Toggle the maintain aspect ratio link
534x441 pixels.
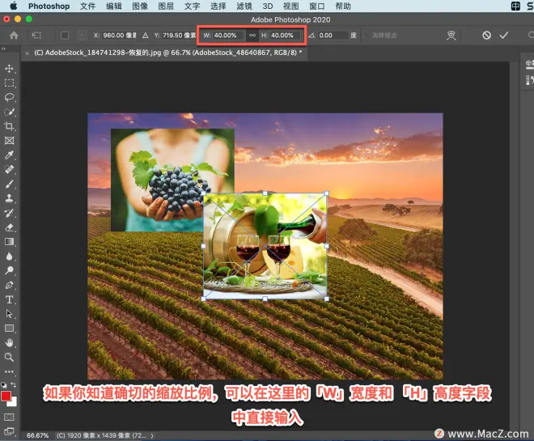coord(252,36)
